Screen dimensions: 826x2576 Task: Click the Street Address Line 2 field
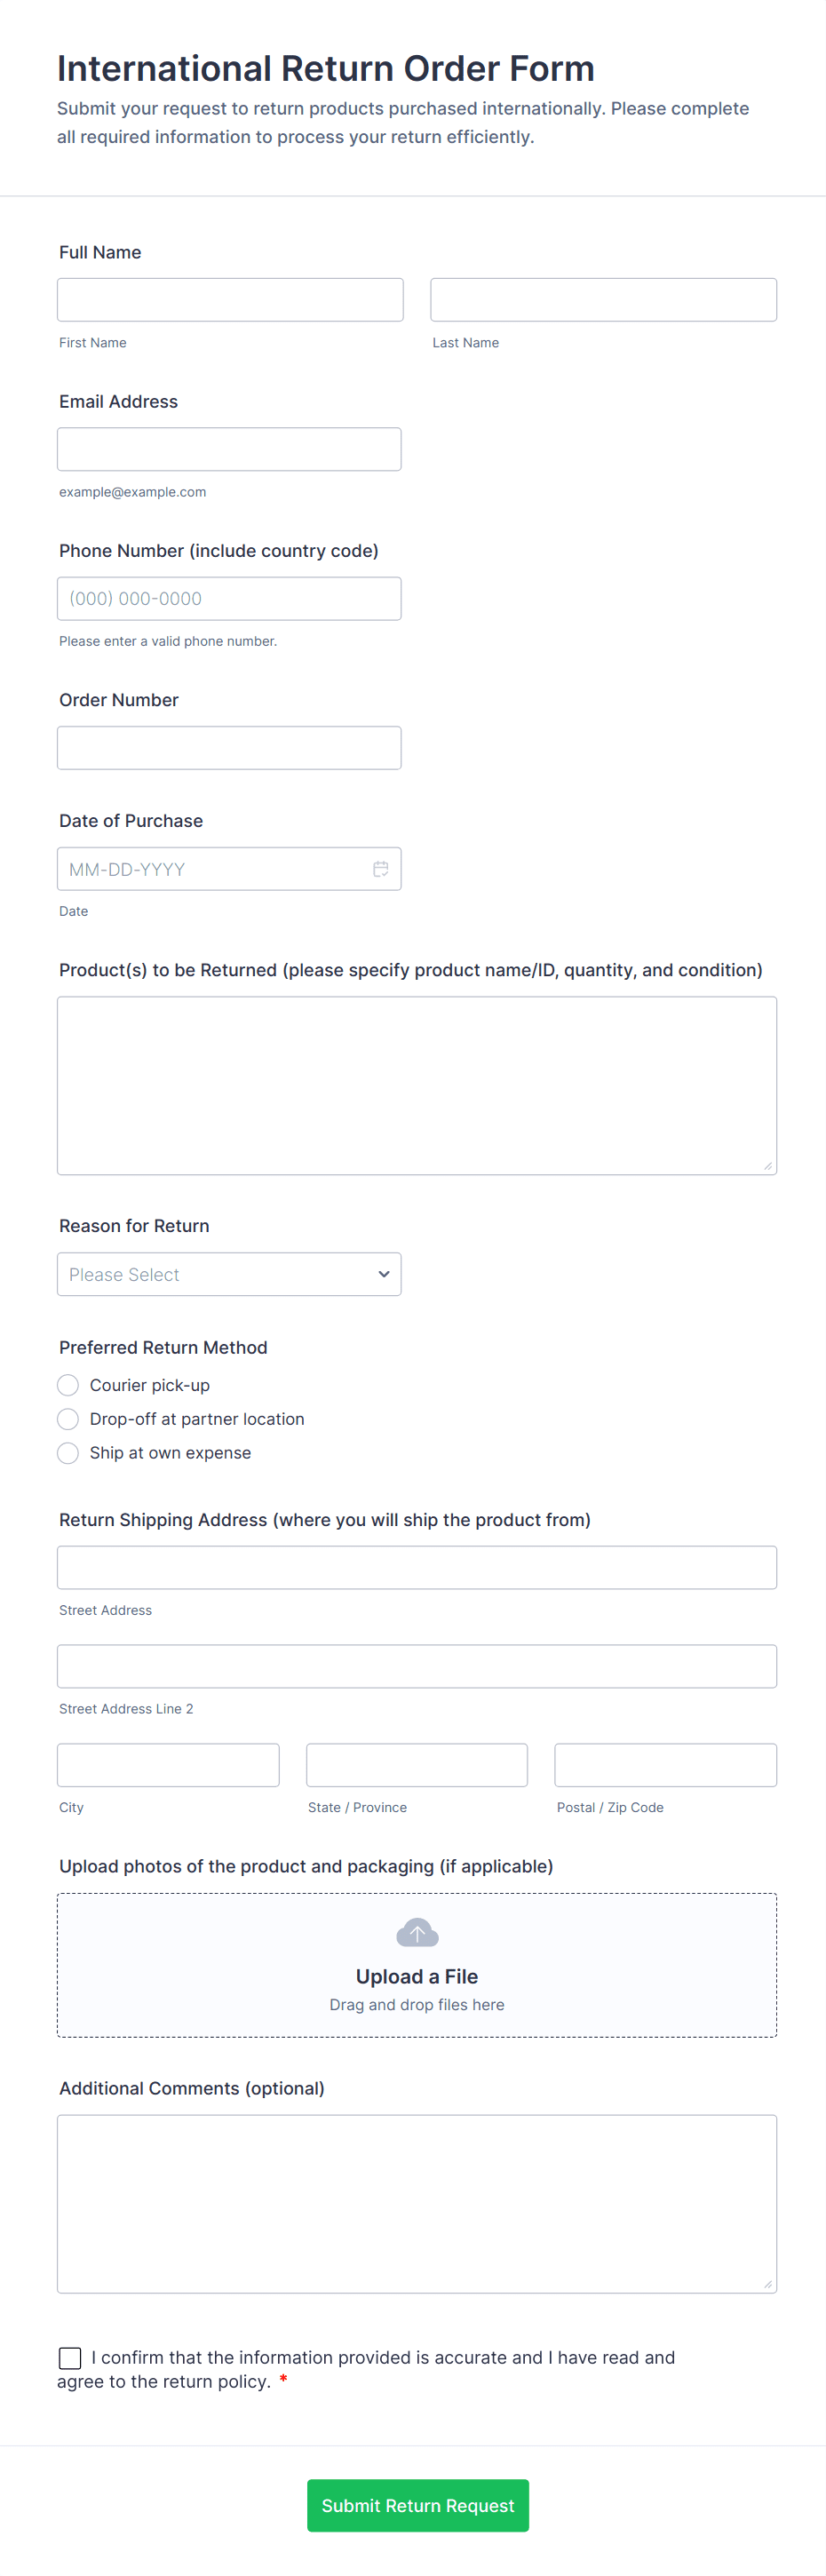[x=417, y=1666]
